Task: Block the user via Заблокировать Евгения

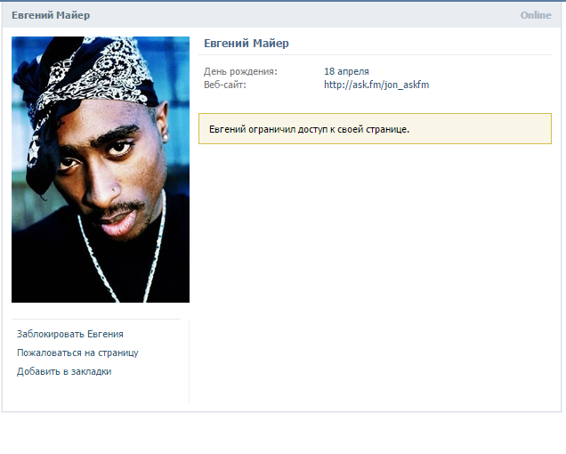Action: (x=70, y=334)
